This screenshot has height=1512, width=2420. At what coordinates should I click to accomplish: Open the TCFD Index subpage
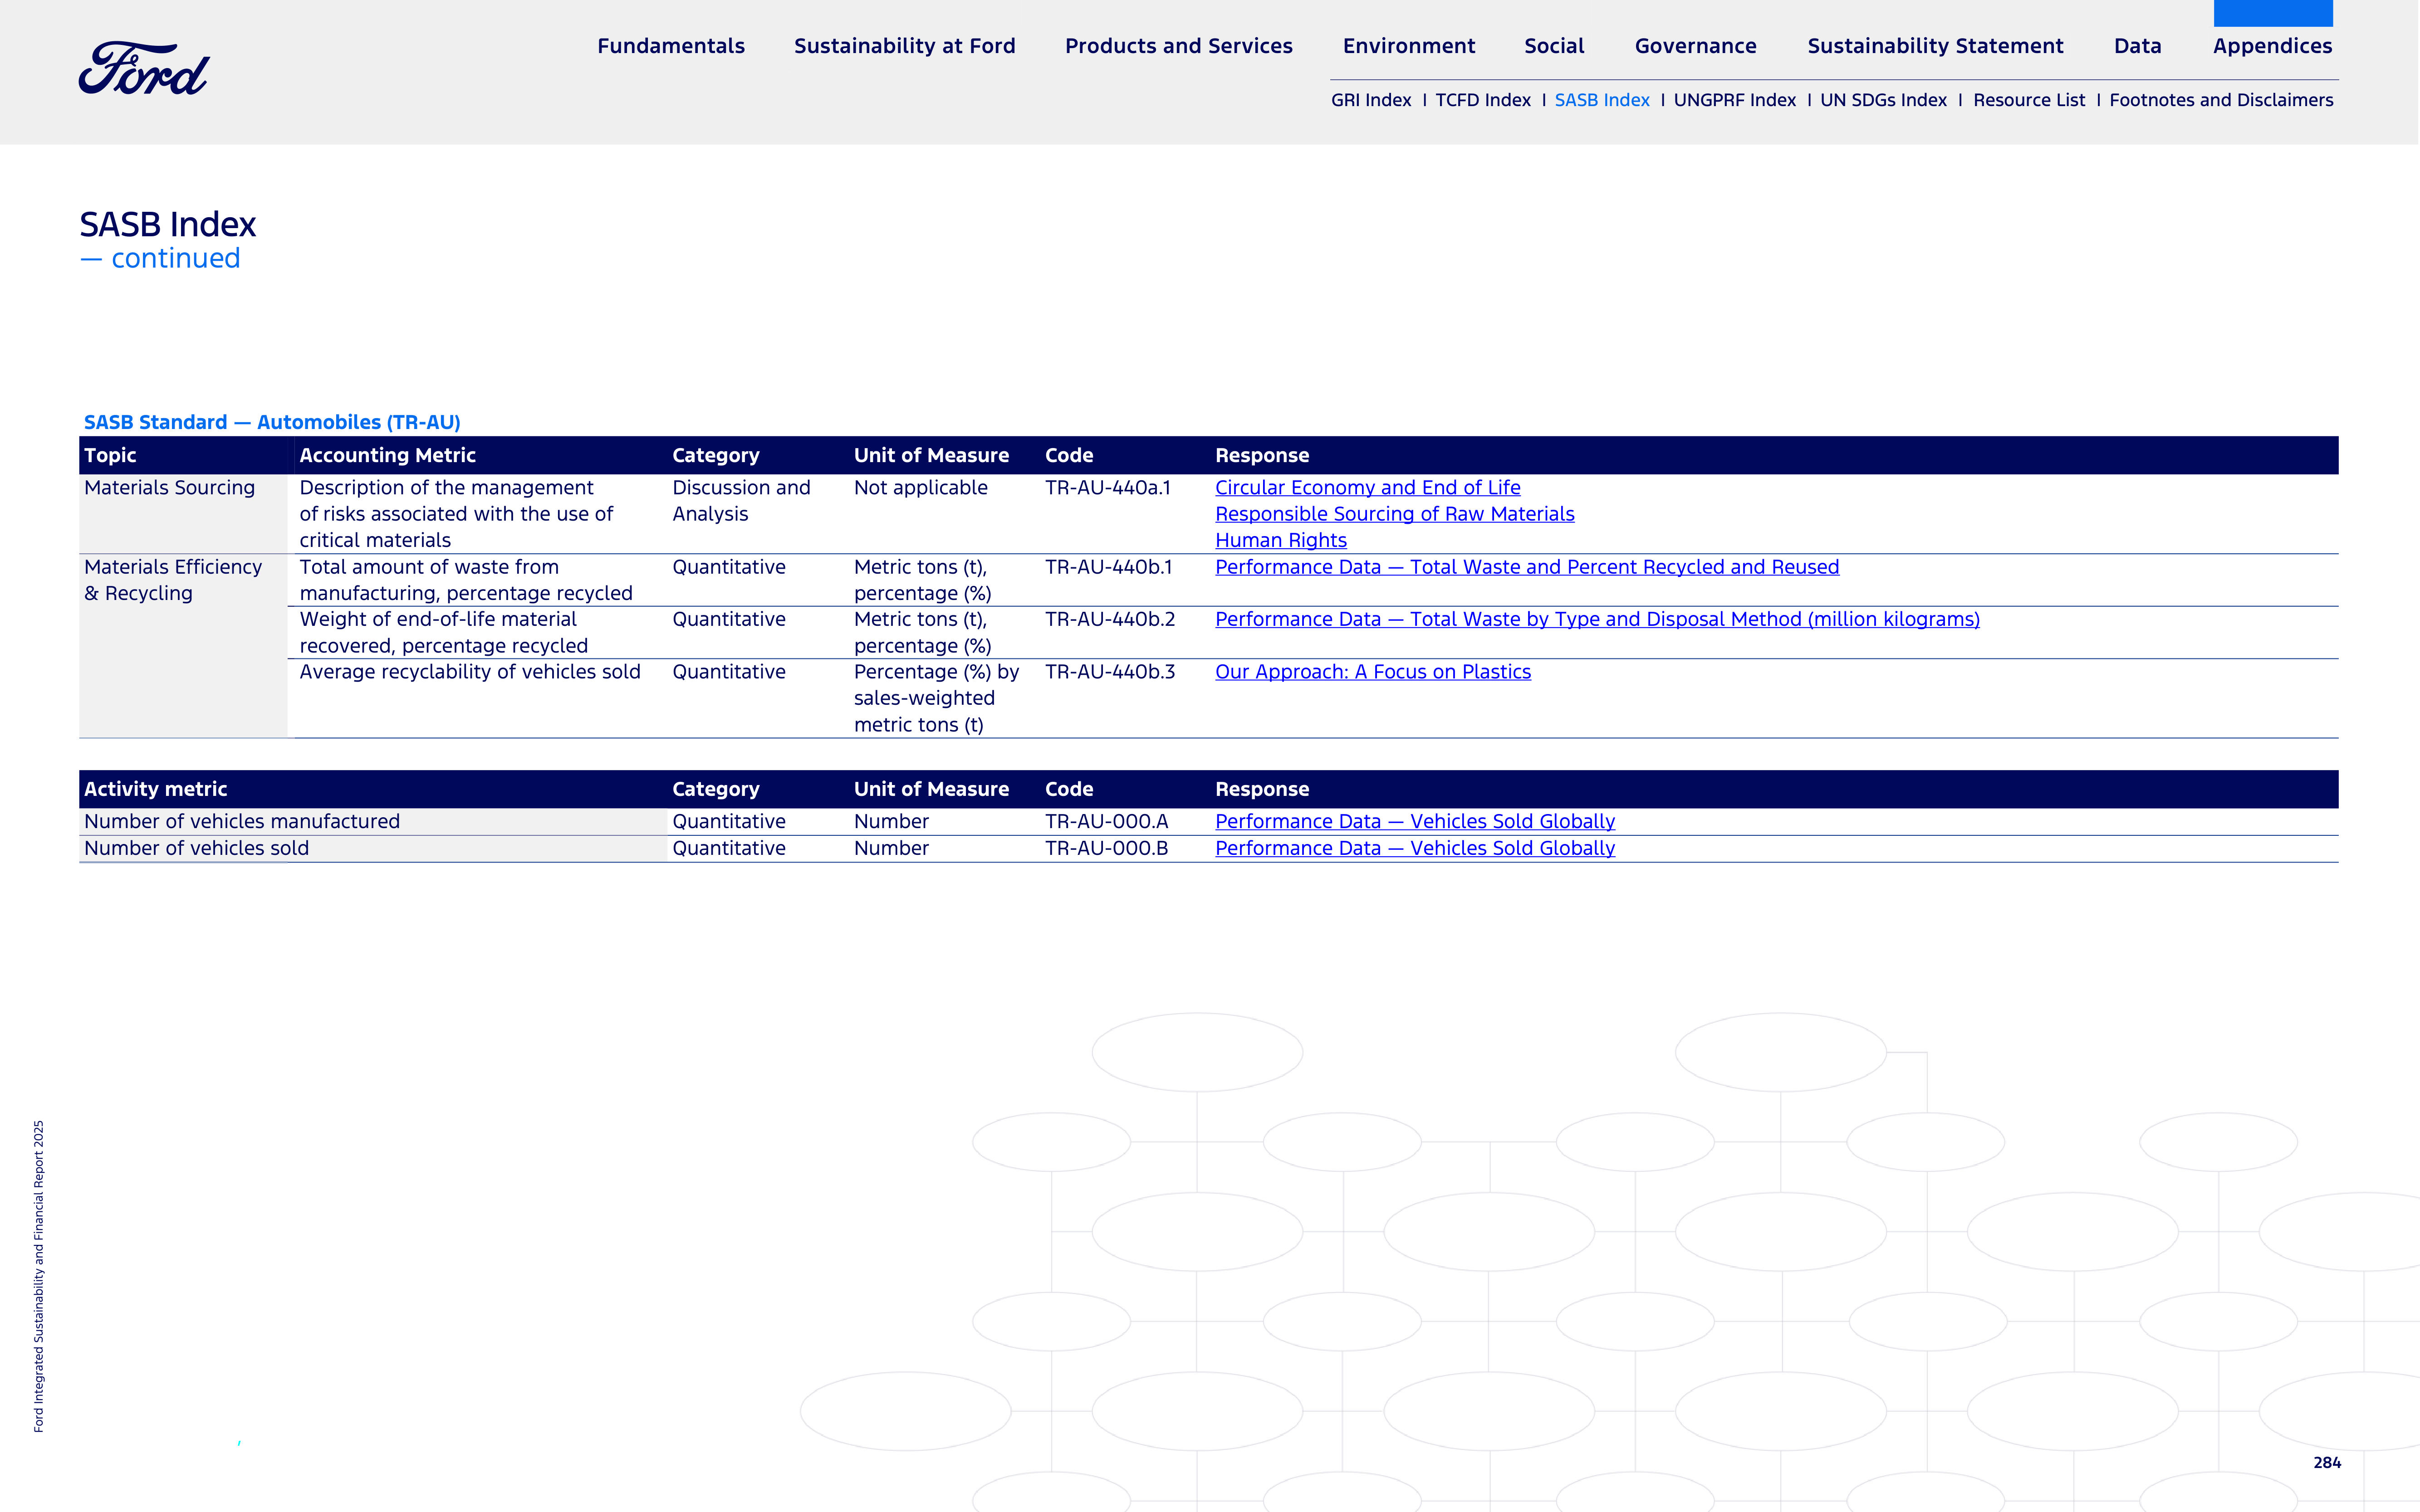point(1483,100)
